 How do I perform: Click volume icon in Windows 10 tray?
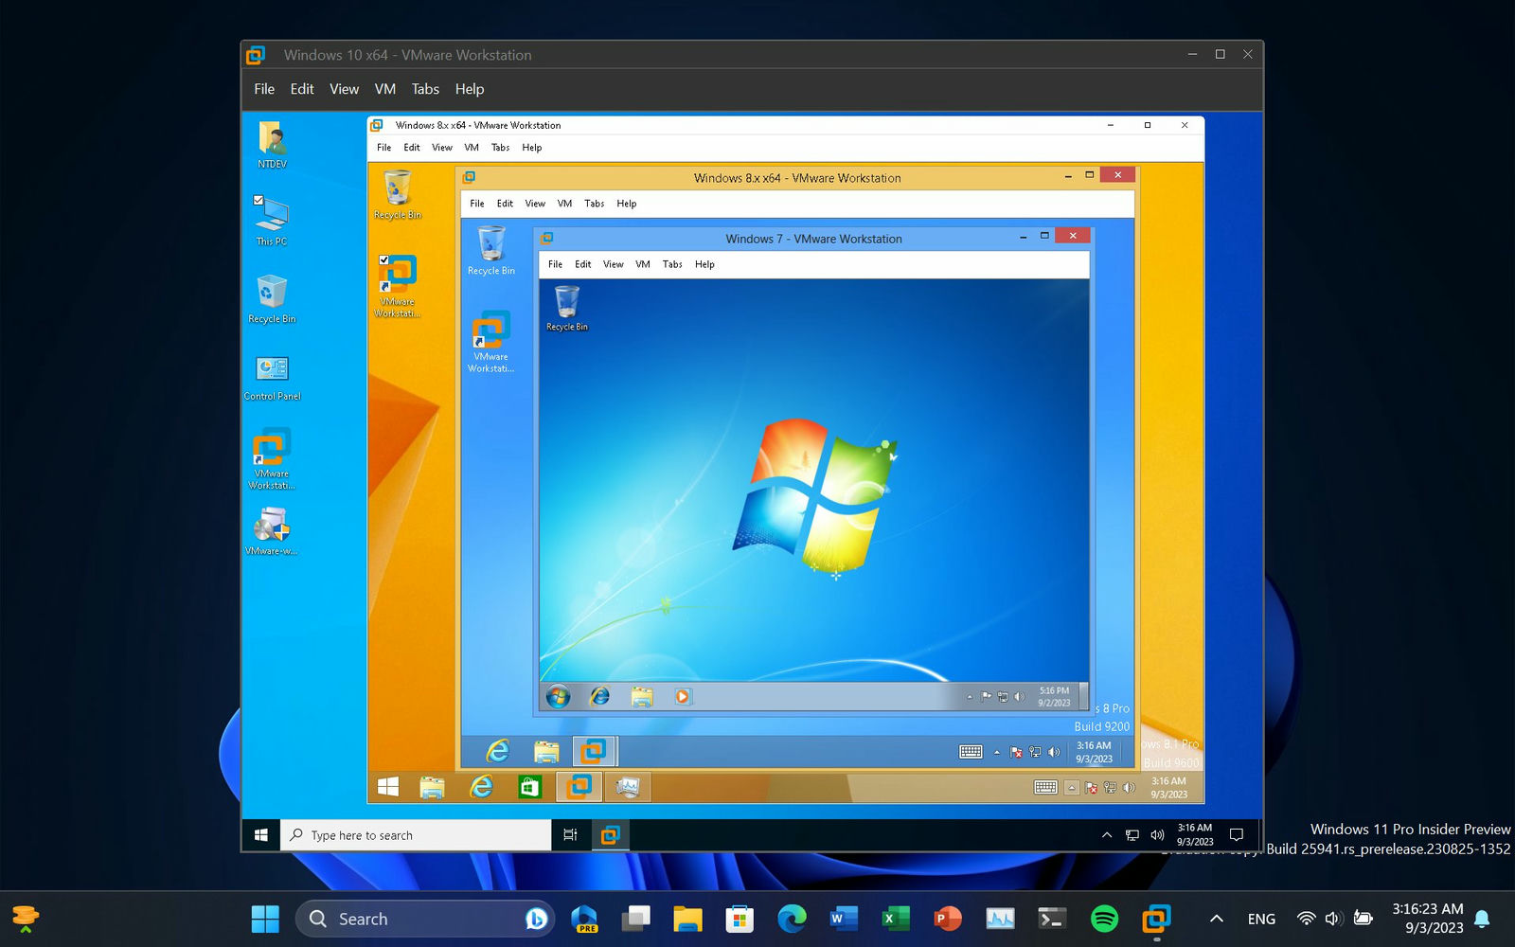(1157, 835)
